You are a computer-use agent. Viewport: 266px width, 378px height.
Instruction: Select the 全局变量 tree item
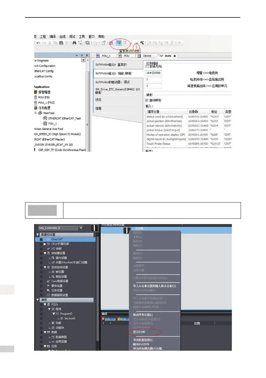(x=61, y=342)
